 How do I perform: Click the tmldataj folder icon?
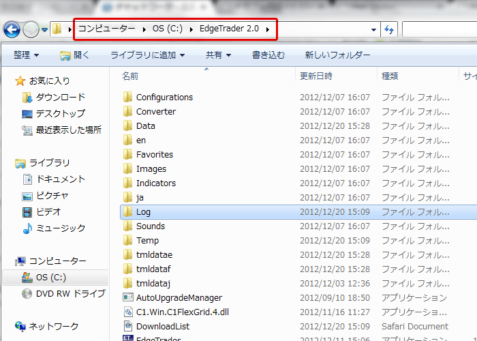pos(127,283)
